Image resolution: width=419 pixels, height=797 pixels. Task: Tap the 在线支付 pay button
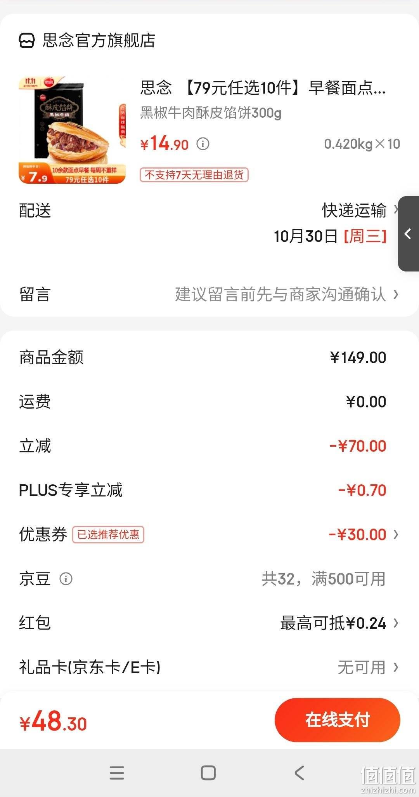(x=338, y=720)
